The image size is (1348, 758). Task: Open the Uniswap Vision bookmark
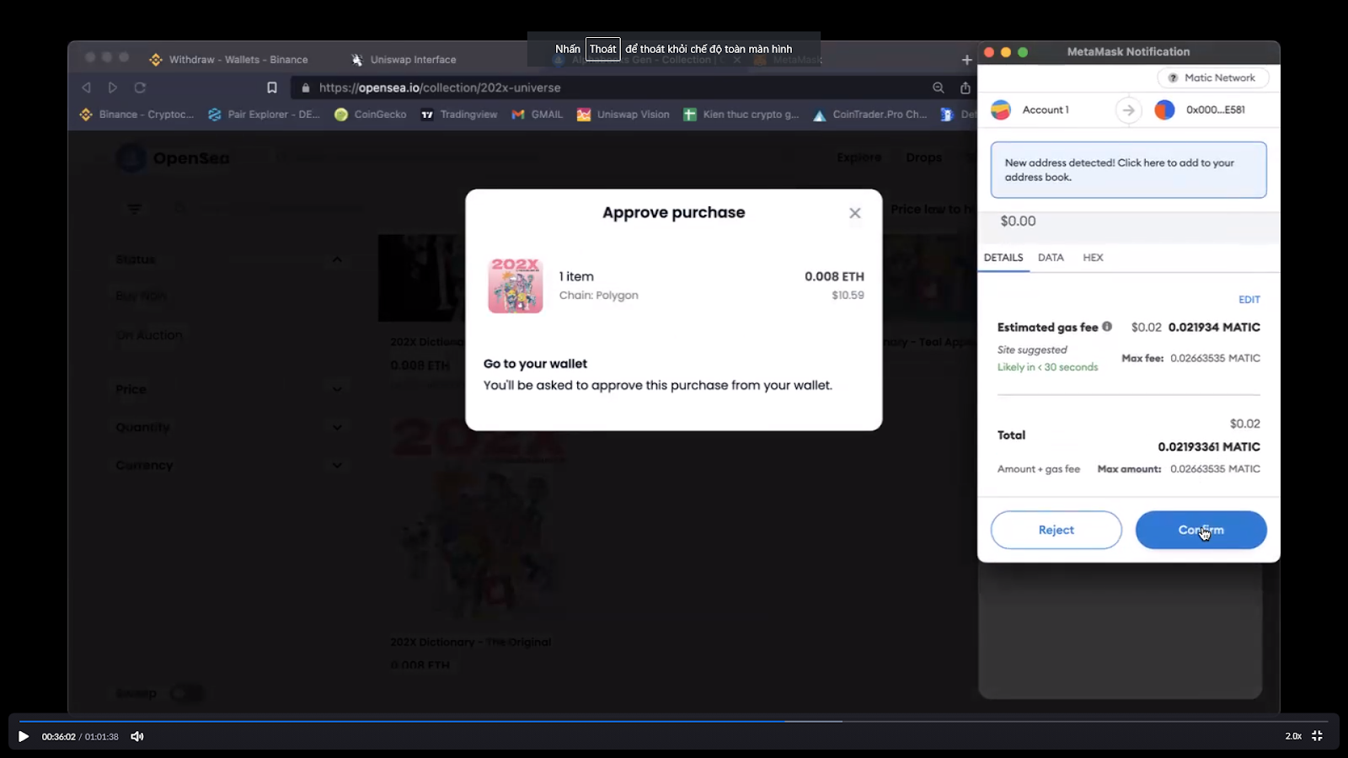[623, 115]
